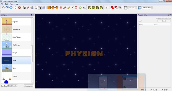Select the bomb tool
The image size is (172, 91).
click(24, 8)
